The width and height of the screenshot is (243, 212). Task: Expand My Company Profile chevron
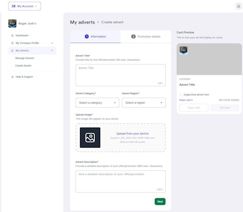(x=52, y=43)
